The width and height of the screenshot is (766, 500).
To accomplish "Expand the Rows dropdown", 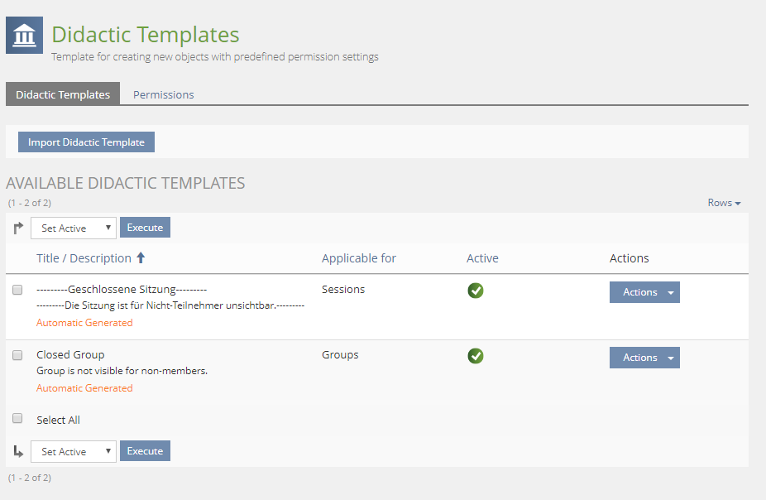I will click(724, 203).
